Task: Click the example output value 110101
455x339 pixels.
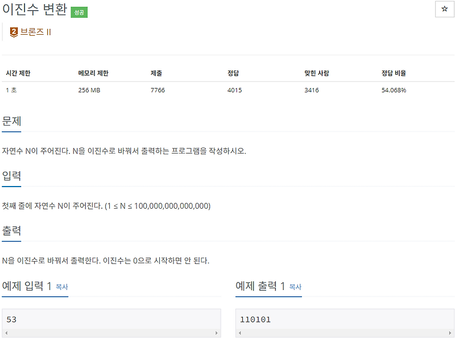Action: (255, 319)
